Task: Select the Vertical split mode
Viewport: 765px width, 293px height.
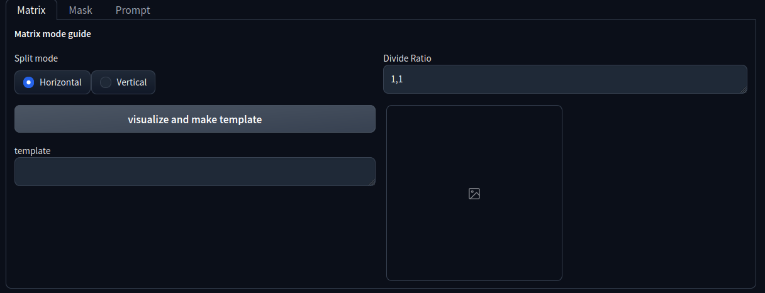Action: coord(123,82)
